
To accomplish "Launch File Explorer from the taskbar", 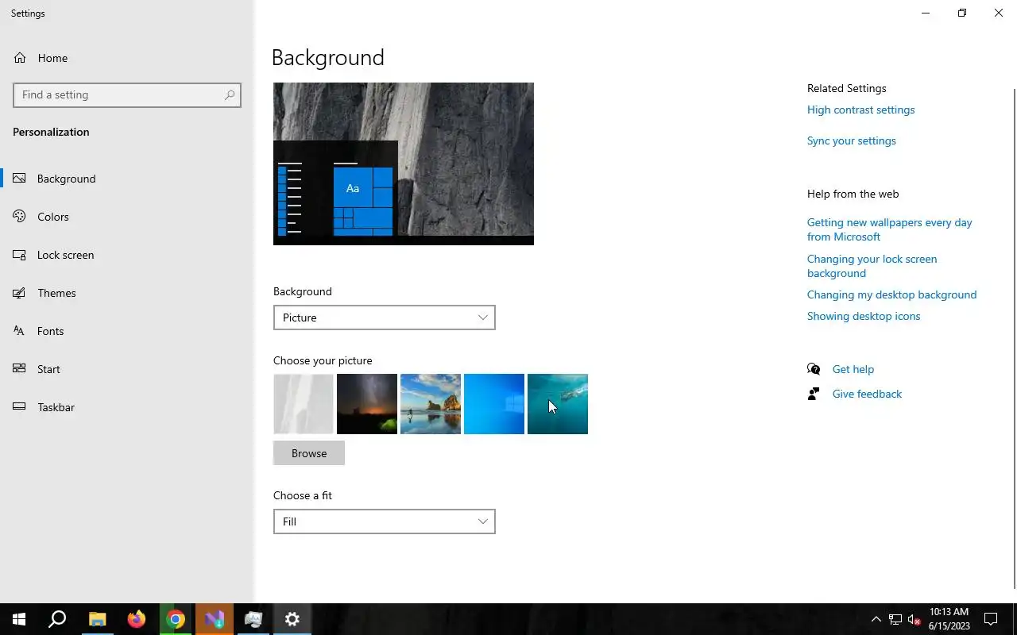I will coord(97,619).
